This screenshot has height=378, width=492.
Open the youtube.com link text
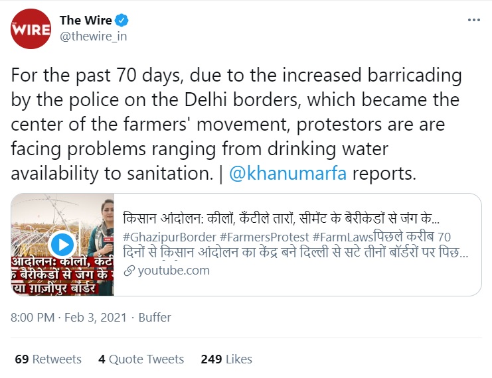pos(174,271)
